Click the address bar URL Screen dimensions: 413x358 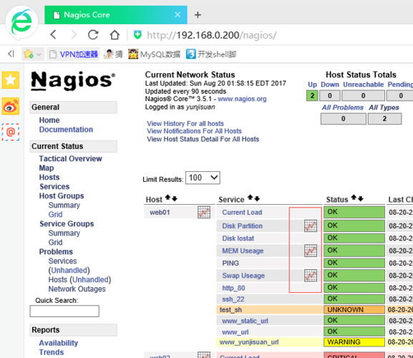[x=211, y=35]
